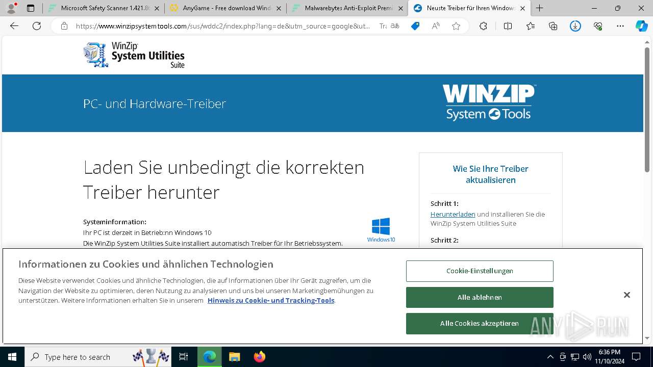Select the Neuste Treiber für Ihren Windows tab
653x367 pixels.
[x=469, y=8]
